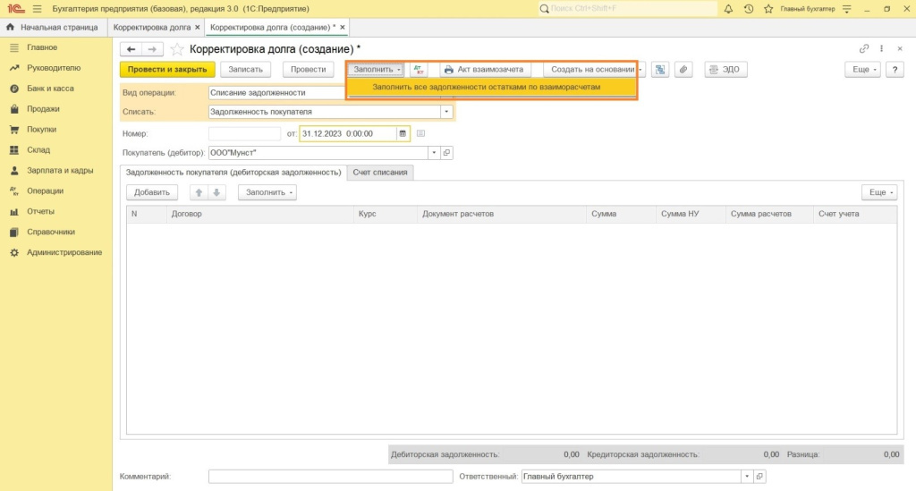
Task: Click into the Комментарий input field
Action: (327, 477)
